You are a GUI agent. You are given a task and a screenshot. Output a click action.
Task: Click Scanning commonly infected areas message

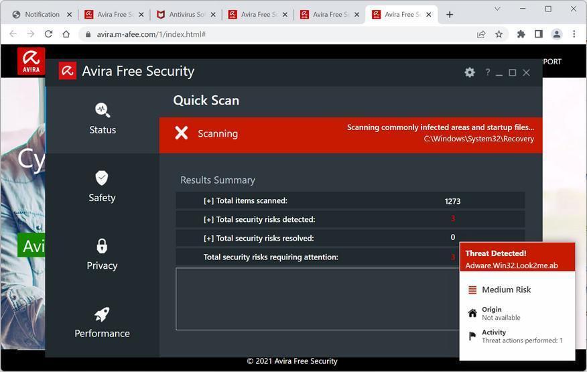pos(440,127)
